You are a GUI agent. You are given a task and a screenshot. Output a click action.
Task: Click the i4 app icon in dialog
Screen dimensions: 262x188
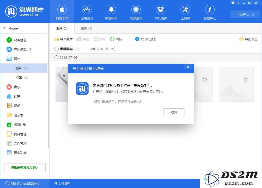(x=82, y=89)
